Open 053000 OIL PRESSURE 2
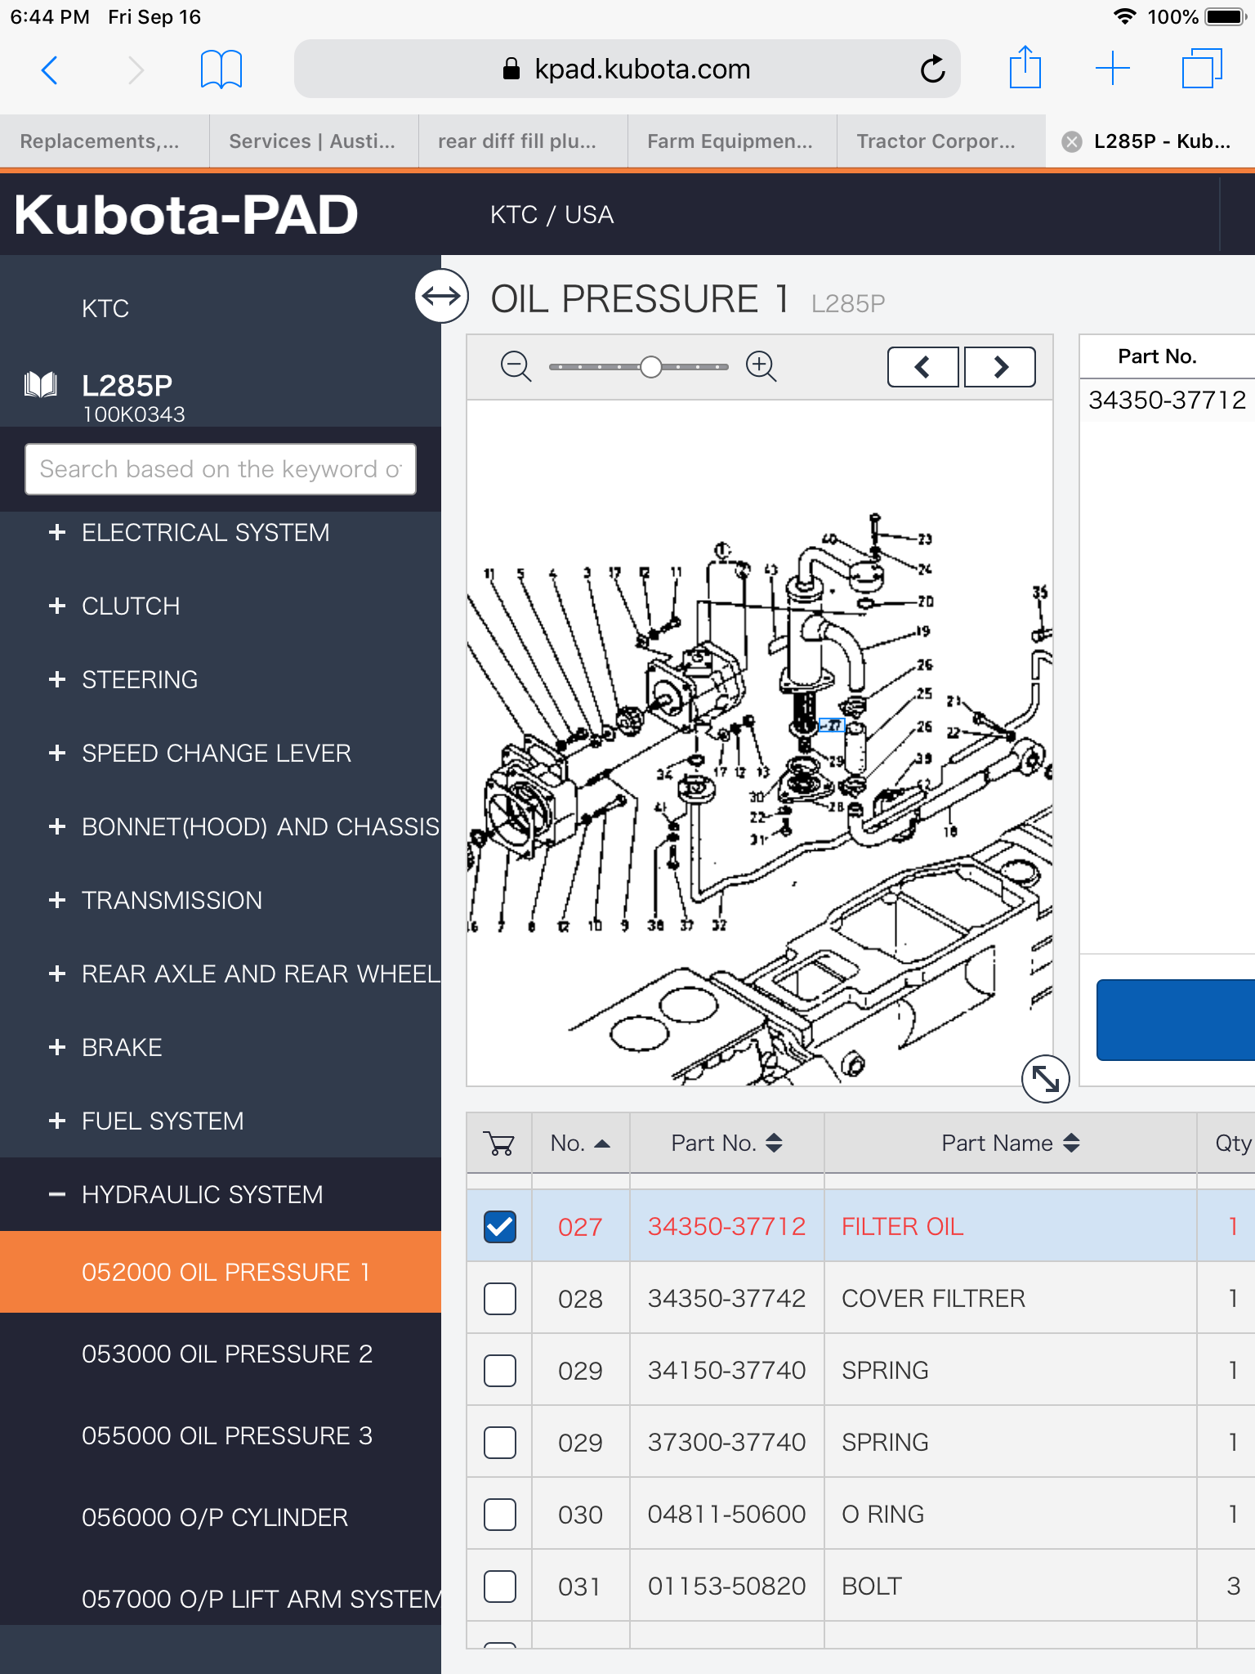Screen dimensions: 1255x1674 pyautogui.click(x=221, y=1354)
